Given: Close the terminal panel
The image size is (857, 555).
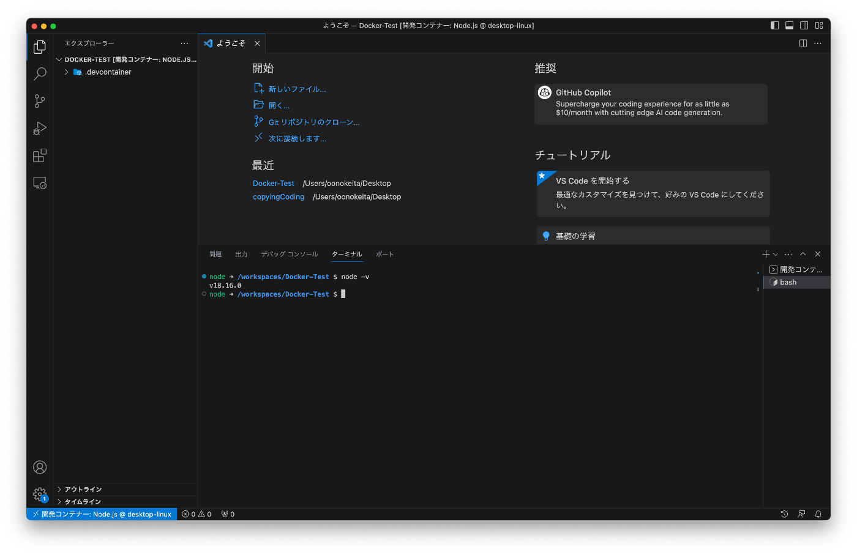Looking at the screenshot, I should (x=818, y=254).
